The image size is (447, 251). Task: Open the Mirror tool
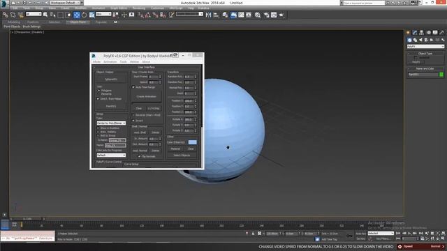(x=208, y=15)
